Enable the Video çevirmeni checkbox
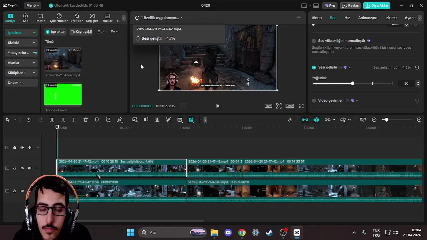The height and width of the screenshot is (240, 427). [x=314, y=100]
